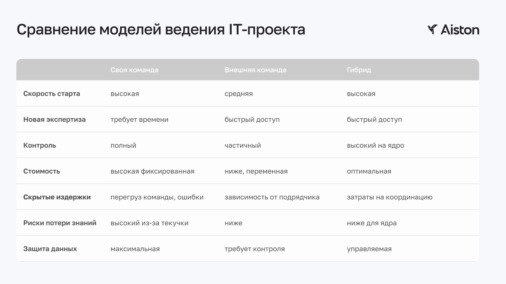506x284 pixels.
Task: Select the Скрытые издержки row label
Action: pos(57,197)
